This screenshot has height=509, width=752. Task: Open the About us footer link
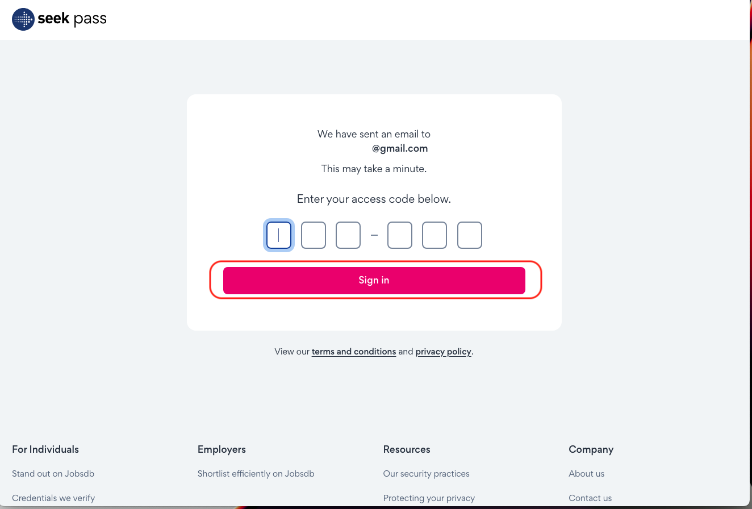[587, 474]
